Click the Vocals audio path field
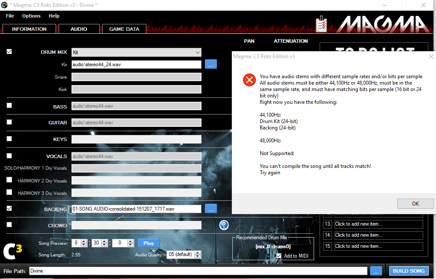436x279 pixels. 136,156
